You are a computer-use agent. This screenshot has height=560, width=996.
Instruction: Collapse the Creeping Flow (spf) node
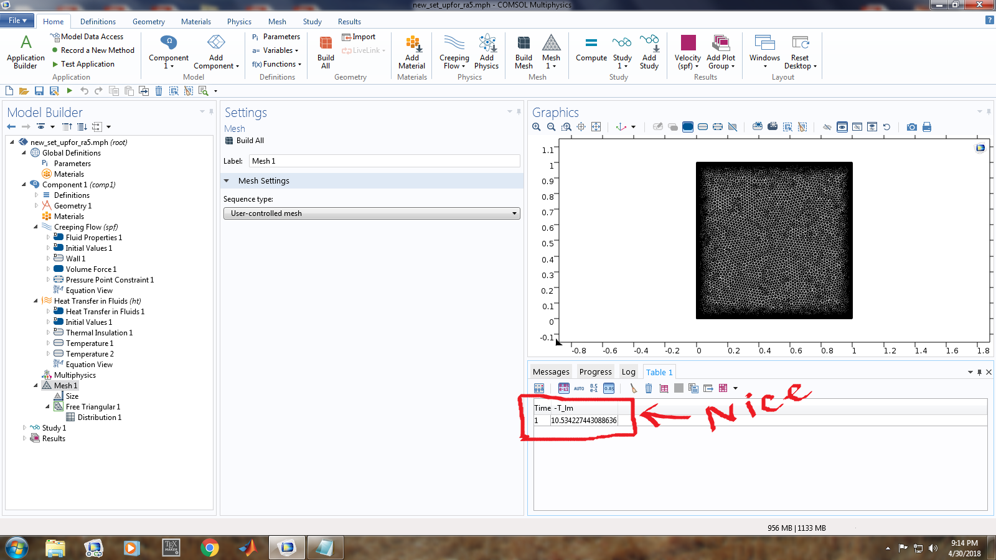35,227
